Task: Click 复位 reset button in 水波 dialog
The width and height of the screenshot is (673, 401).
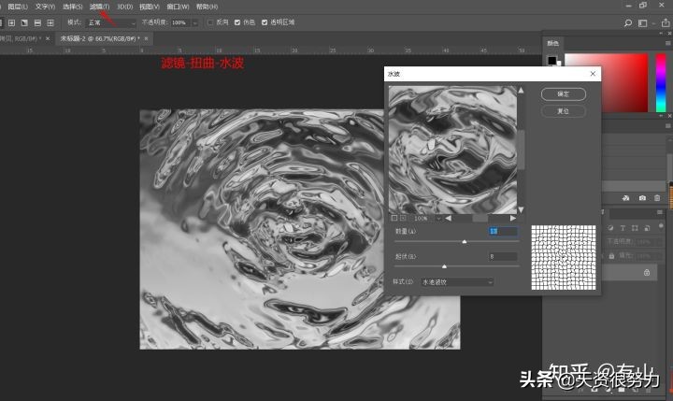Action: (563, 111)
